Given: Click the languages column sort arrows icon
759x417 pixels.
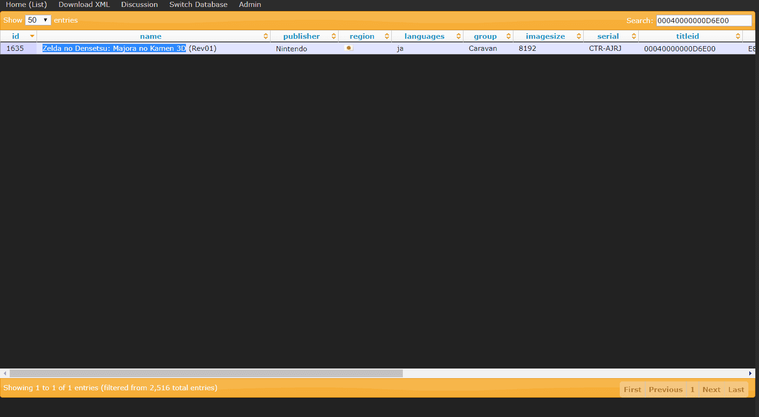Looking at the screenshot, I should coord(458,36).
